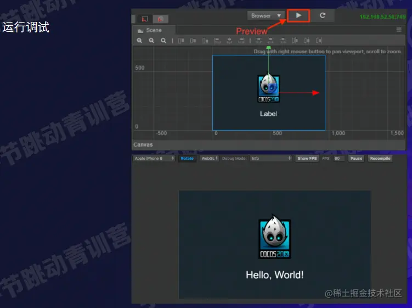
Task: Toggle the local/world coordinate icon
Action: click(x=161, y=19)
